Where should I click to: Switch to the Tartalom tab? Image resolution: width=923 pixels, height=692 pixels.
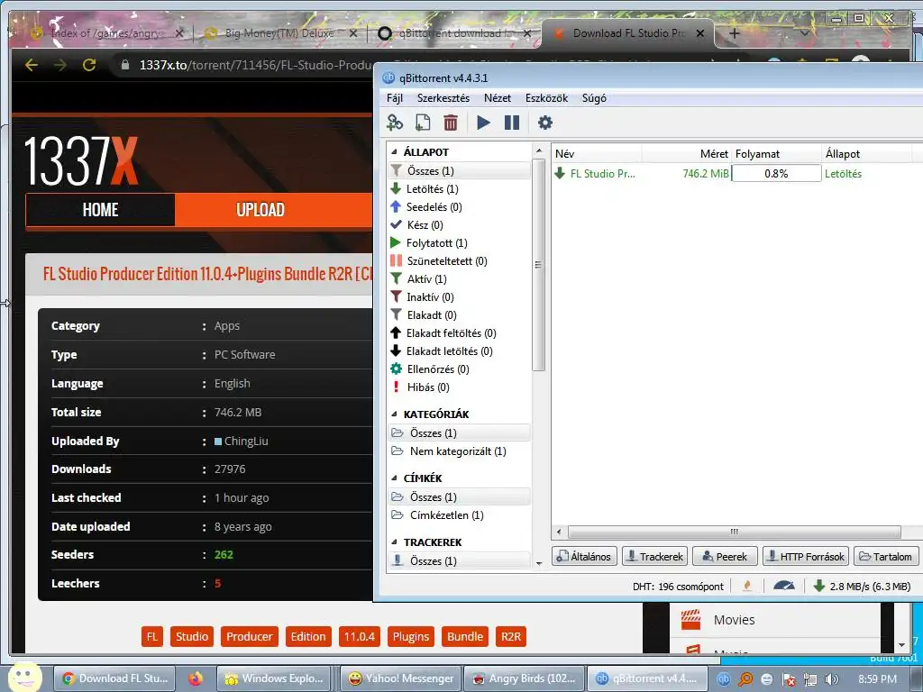pos(885,557)
